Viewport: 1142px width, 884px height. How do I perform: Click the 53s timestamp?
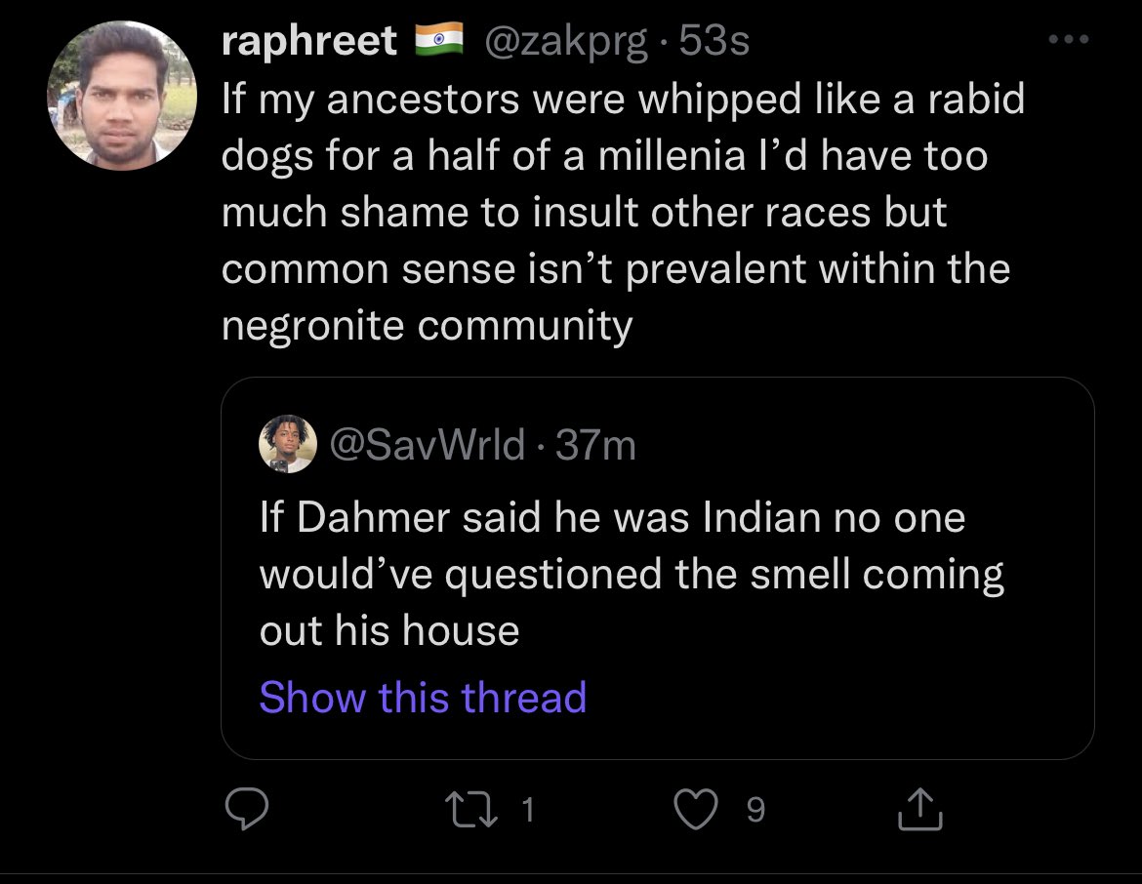(x=714, y=41)
